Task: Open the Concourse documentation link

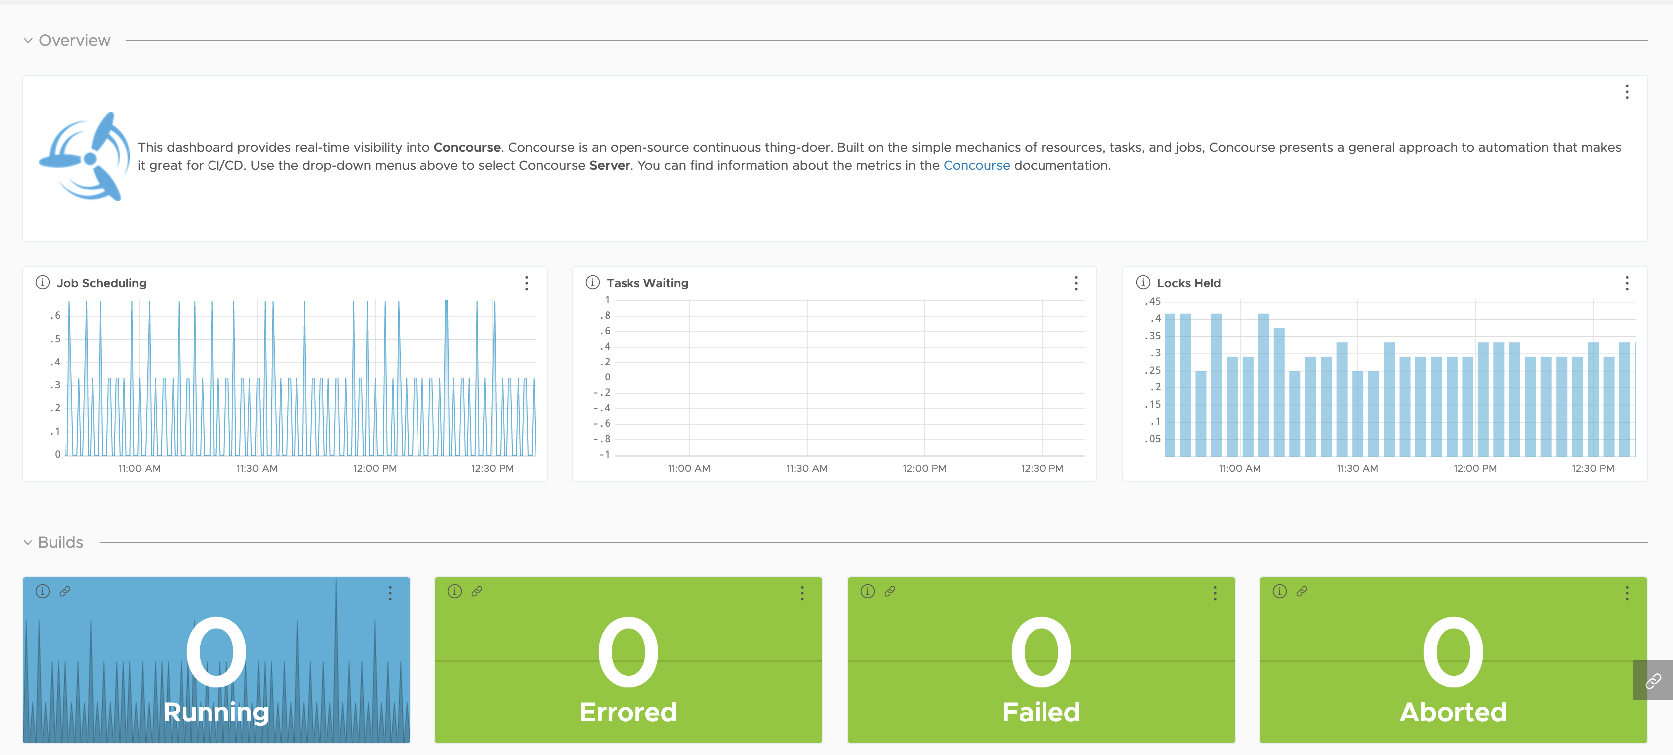Action: click(976, 166)
